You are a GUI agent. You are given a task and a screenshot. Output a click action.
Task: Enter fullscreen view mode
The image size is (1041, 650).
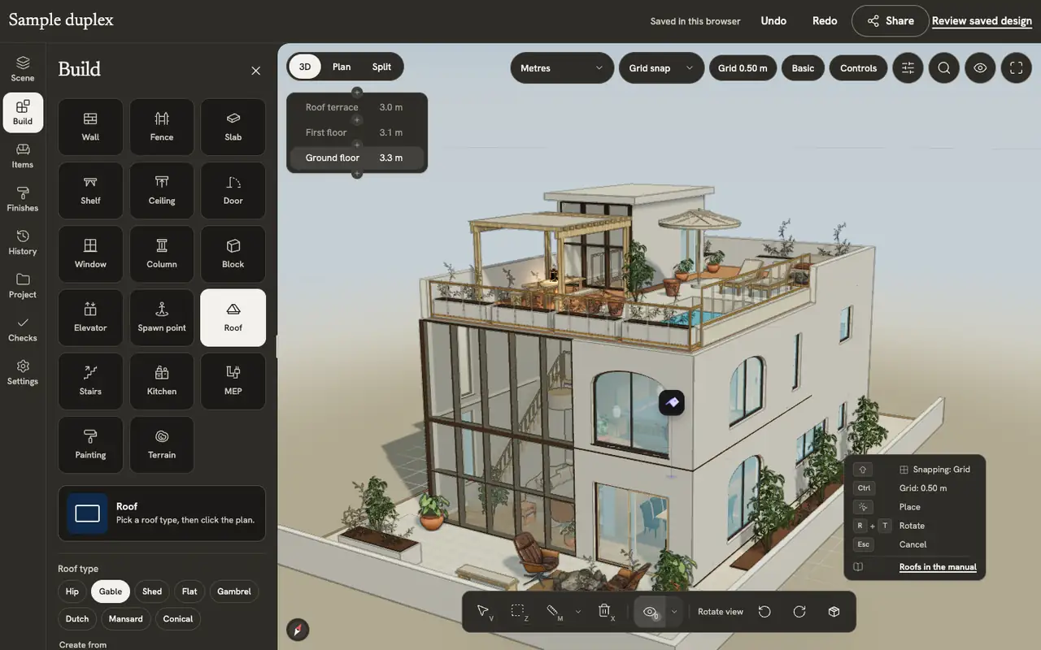[1016, 68]
